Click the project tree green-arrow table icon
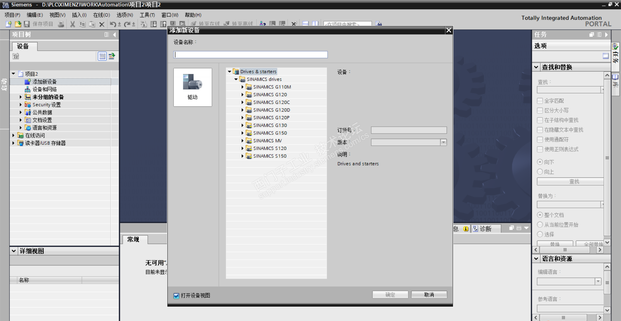 (x=112, y=56)
